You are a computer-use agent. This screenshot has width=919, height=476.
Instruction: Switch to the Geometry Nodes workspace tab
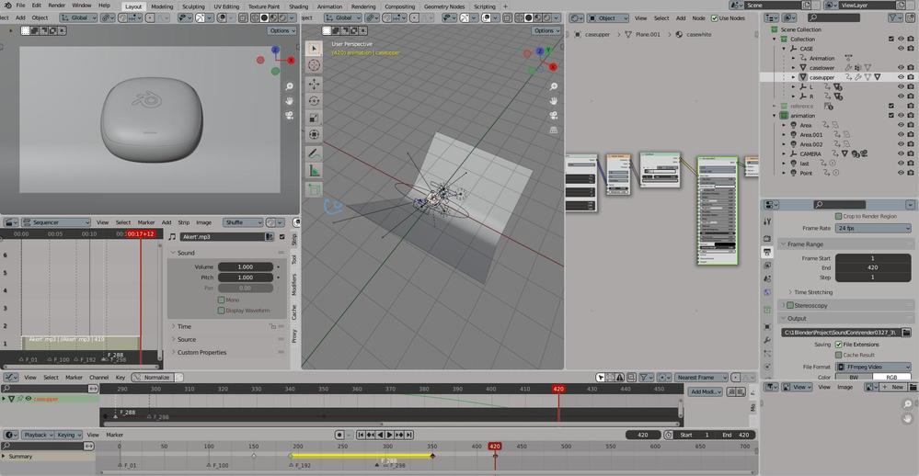[x=443, y=6]
